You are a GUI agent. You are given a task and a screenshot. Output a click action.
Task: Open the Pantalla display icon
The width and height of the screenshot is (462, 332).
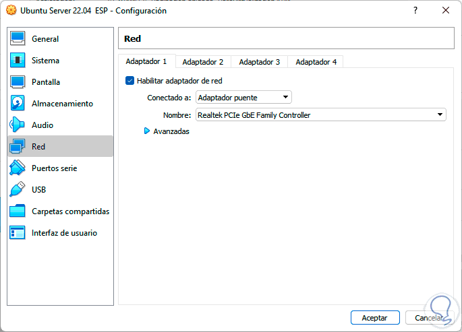(x=18, y=82)
